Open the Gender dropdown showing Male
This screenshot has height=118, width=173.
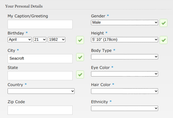click(124, 22)
